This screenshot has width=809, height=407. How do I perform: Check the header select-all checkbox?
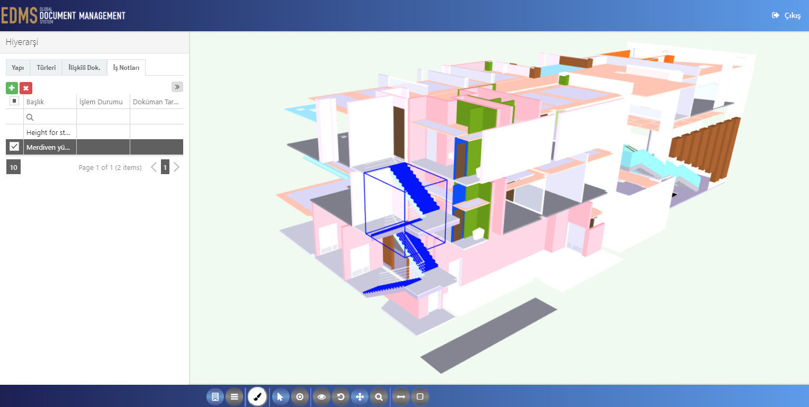tap(14, 101)
